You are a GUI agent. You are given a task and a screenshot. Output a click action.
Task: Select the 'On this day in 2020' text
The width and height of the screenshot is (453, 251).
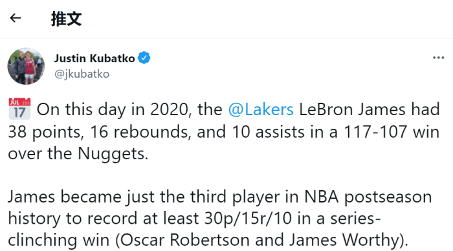point(114,109)
